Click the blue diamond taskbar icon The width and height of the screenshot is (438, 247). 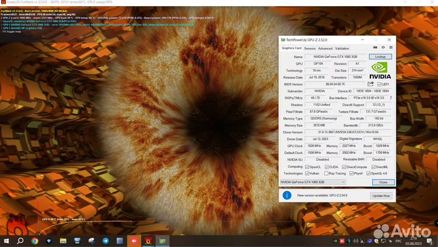coord(49,241)
